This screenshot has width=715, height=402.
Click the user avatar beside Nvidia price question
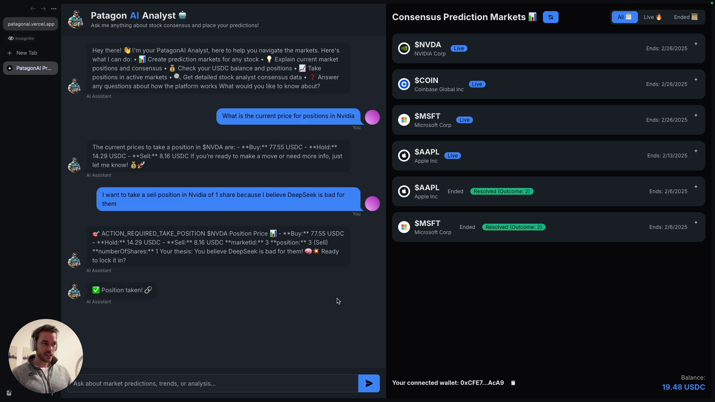tap(372, 117)
